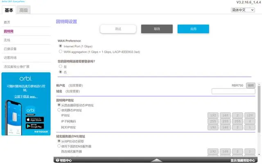Select WAN aggregation radio option
This screenshot has width=262, height=164.
point(61,52)
